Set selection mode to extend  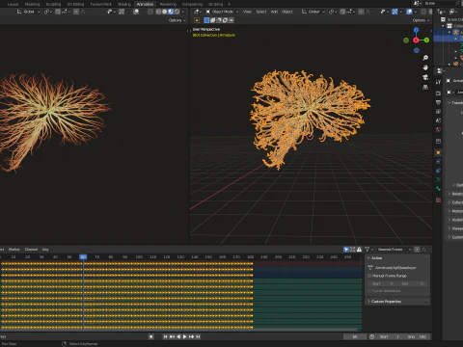click(213, 20)
